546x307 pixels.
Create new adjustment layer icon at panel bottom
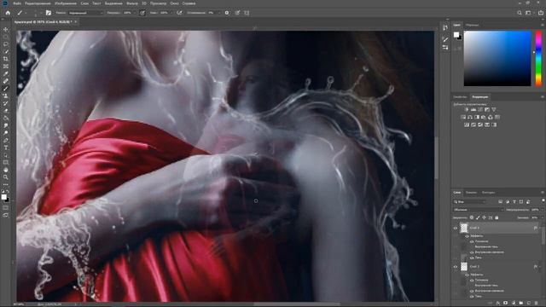click(514, 304)
